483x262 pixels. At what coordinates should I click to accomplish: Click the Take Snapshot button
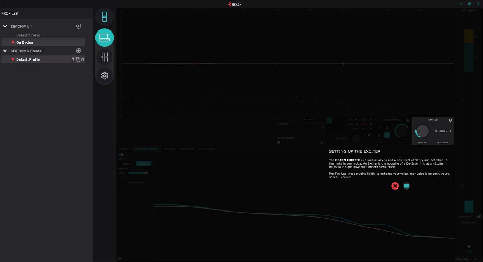pyautogui.click(x=135, y=183)
